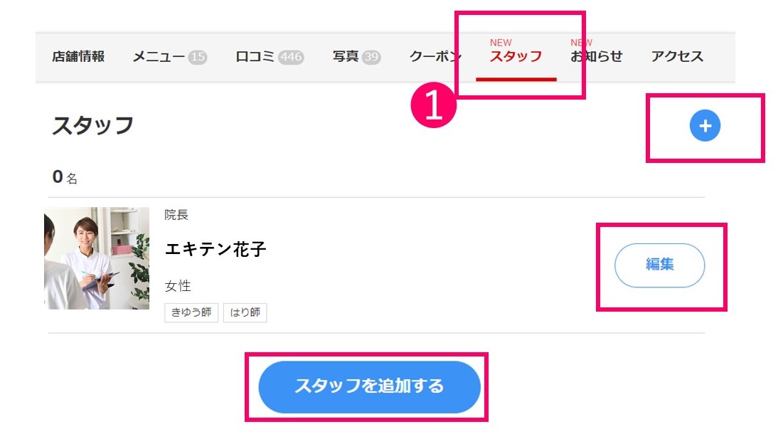
Task: Click the 編集 button for エキテン花子
Action: [660, 265]
